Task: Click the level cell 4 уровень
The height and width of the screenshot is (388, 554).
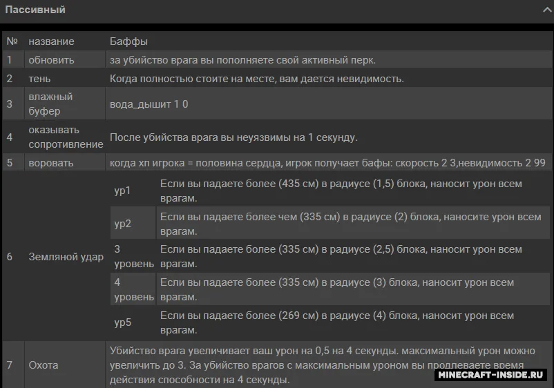Action: (x=134, y=289)
